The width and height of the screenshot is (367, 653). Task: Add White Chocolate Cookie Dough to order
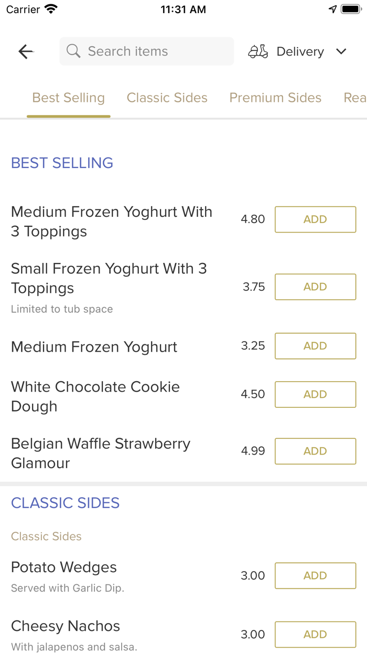click(315, 394)
